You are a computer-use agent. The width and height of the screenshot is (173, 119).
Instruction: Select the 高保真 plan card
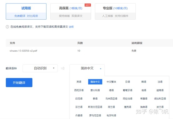click(71, 12)
